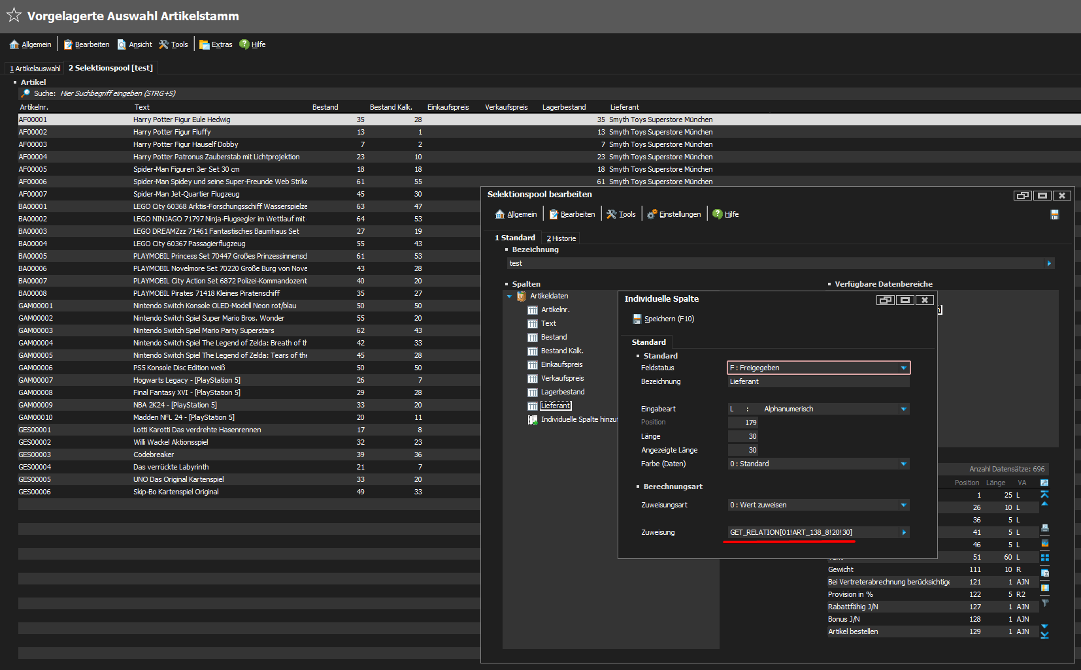Click the Angezeigte Länge value field
This screenshot has height=670, width=1081.
743,450
